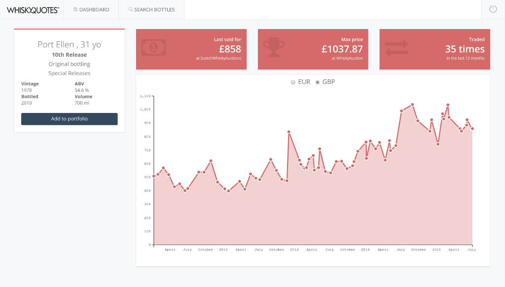This screenshot has height=287, width=505.
Task: Click the dashboard icon in navigation
Action: (x=75, y=9)
